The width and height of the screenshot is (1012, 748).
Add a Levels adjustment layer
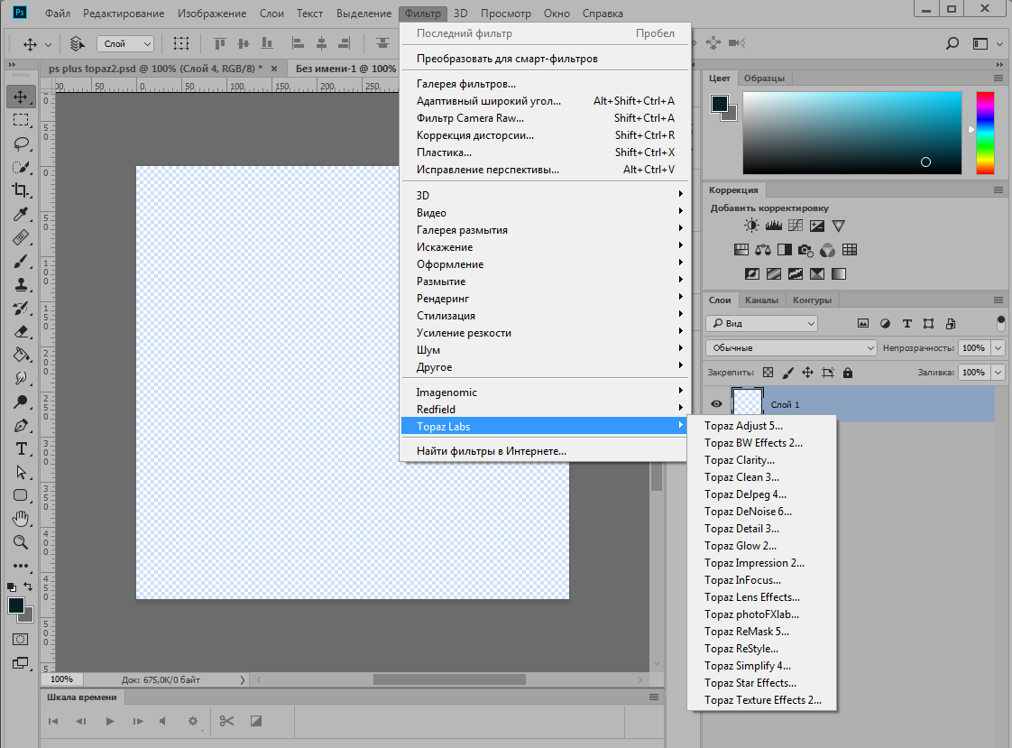click(x=773, y=226)
